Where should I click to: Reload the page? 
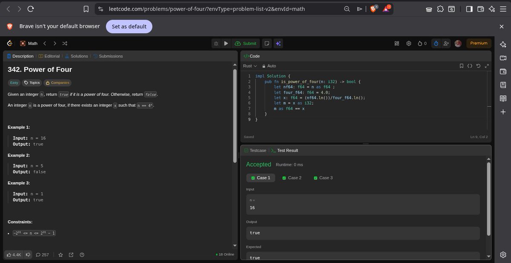tap(30, 9)
